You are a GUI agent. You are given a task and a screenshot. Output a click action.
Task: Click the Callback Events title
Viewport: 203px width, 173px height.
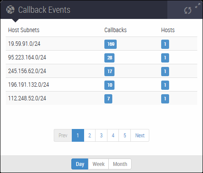pos(44,10)
